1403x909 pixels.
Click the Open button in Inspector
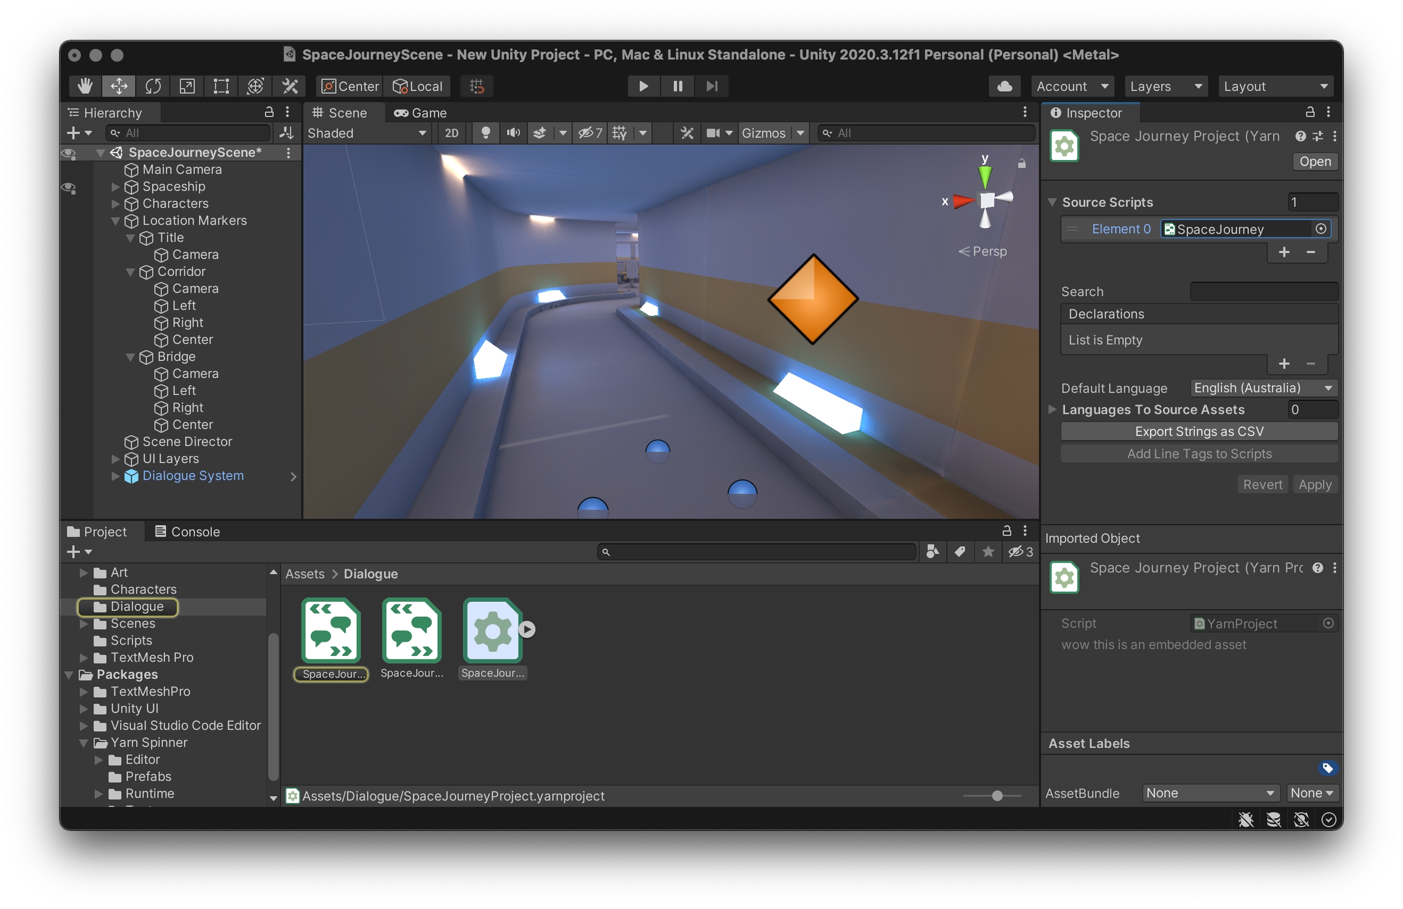(x=1314, y=161)
